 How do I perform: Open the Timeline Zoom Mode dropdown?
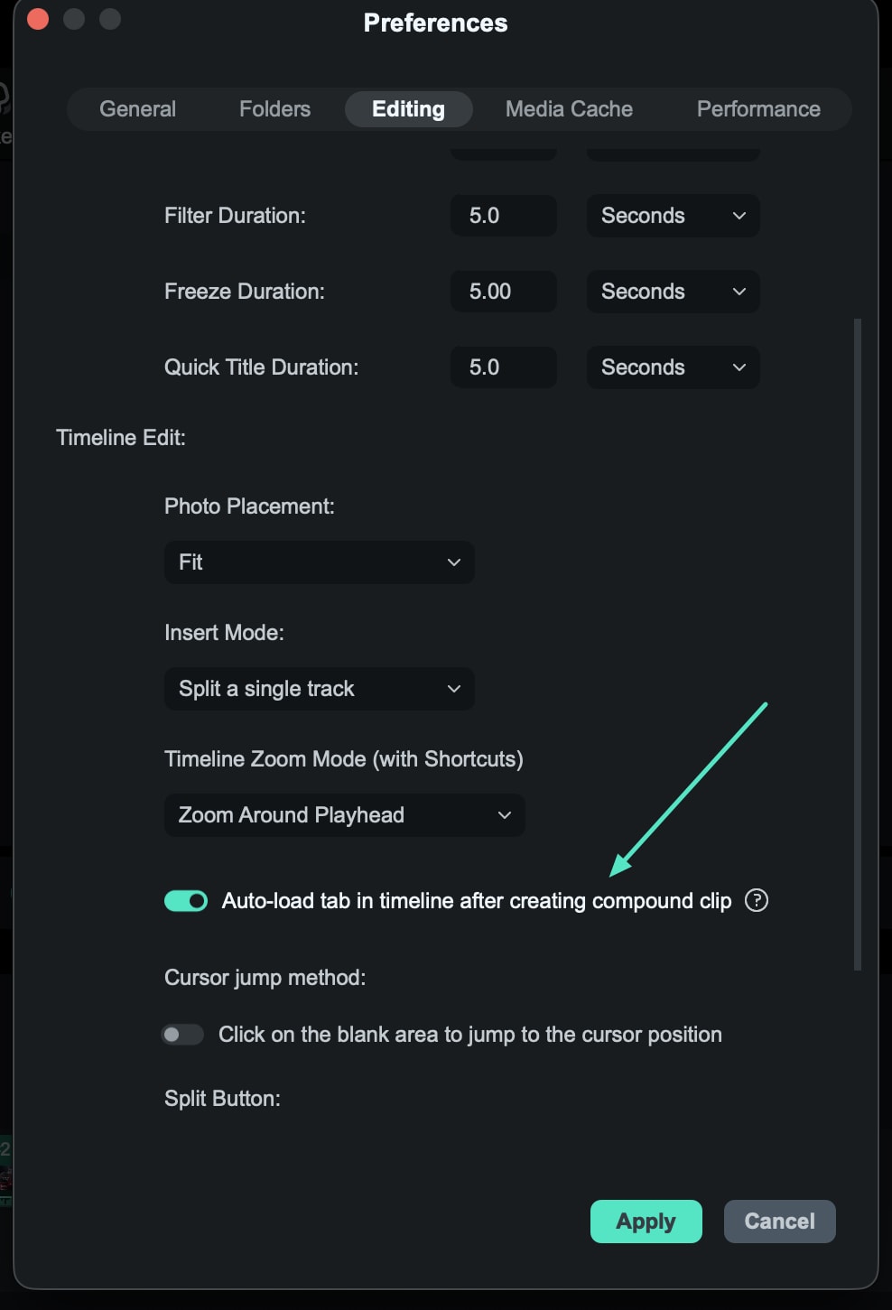[343, 814]
